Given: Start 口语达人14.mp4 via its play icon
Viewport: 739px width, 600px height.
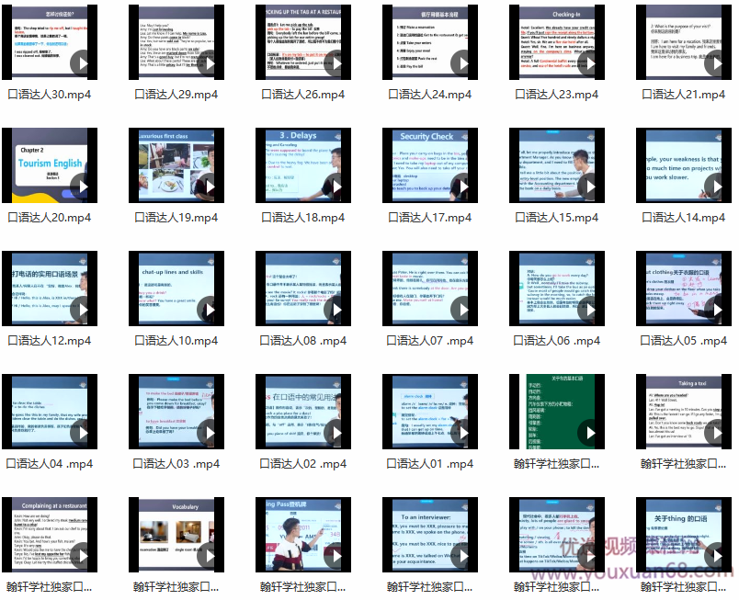Looking at the screenshot, I should pyautogui.click(x=716, y=187).
